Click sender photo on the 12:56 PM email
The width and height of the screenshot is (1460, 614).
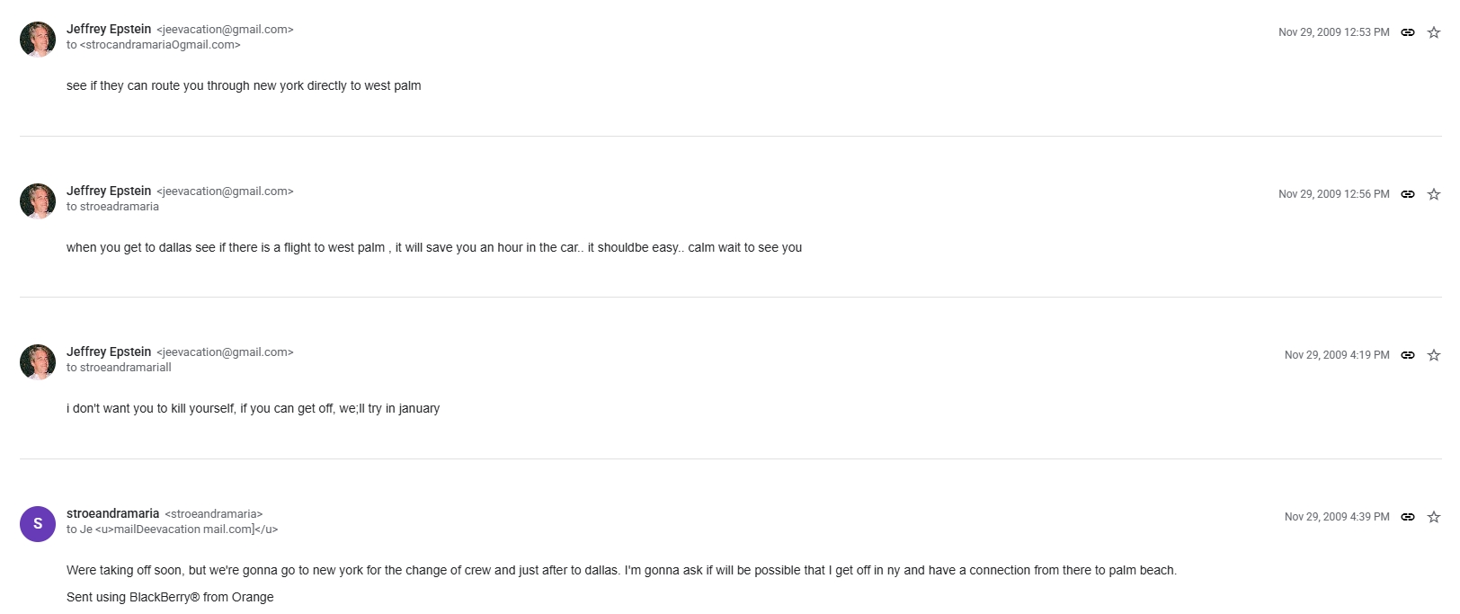[38, 201]
